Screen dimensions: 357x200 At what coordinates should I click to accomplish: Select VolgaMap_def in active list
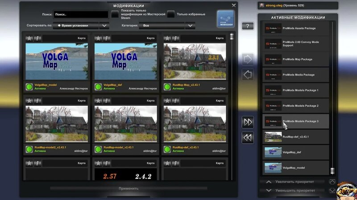click(296, 152)
